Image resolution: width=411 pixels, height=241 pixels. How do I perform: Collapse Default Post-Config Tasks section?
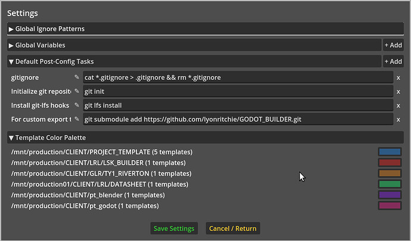coord(194,61)
